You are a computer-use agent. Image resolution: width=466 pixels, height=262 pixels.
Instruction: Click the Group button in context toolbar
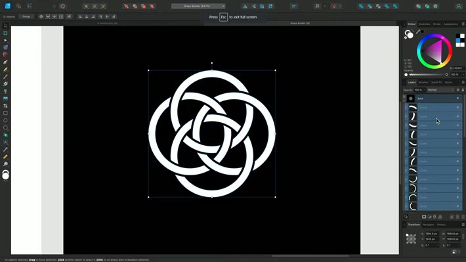coord(26,16)
